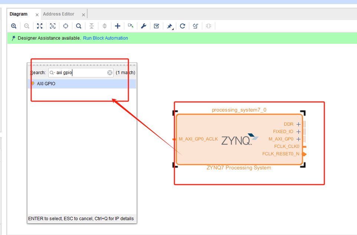Clear the IP search text
This screenshot has height=235, width=357.
pos(110,73)
